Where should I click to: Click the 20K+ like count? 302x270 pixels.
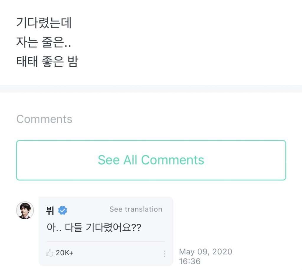64,253
